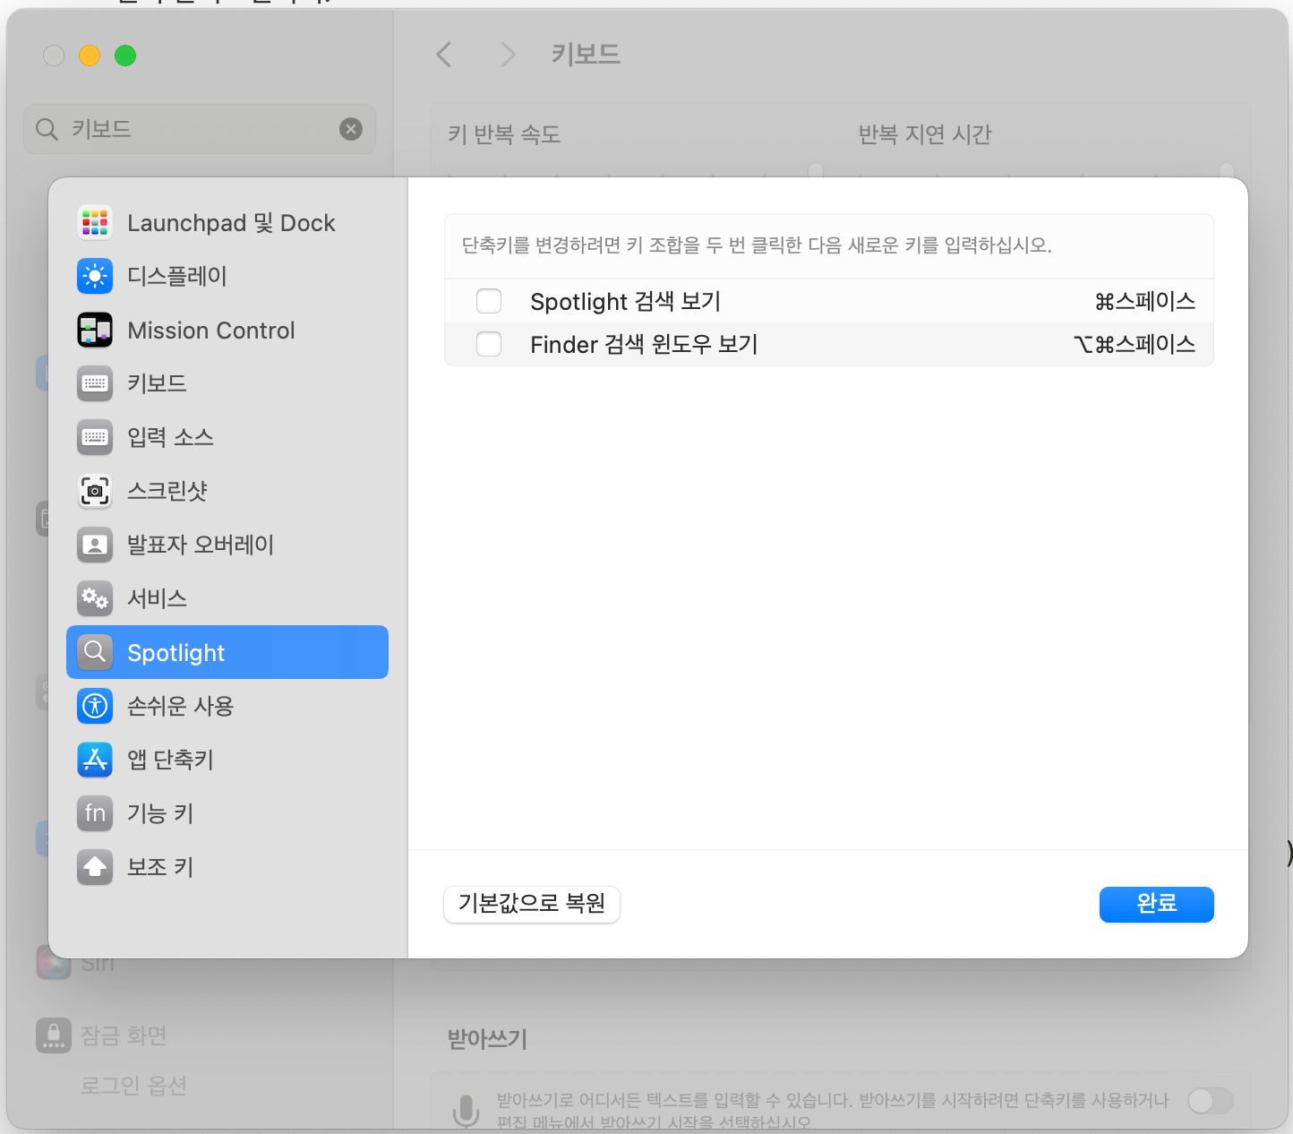The height and width of the screenshot is (1134, 1293).
Task: Select the 디스플레이 sun icon
Action: [95, 276]
